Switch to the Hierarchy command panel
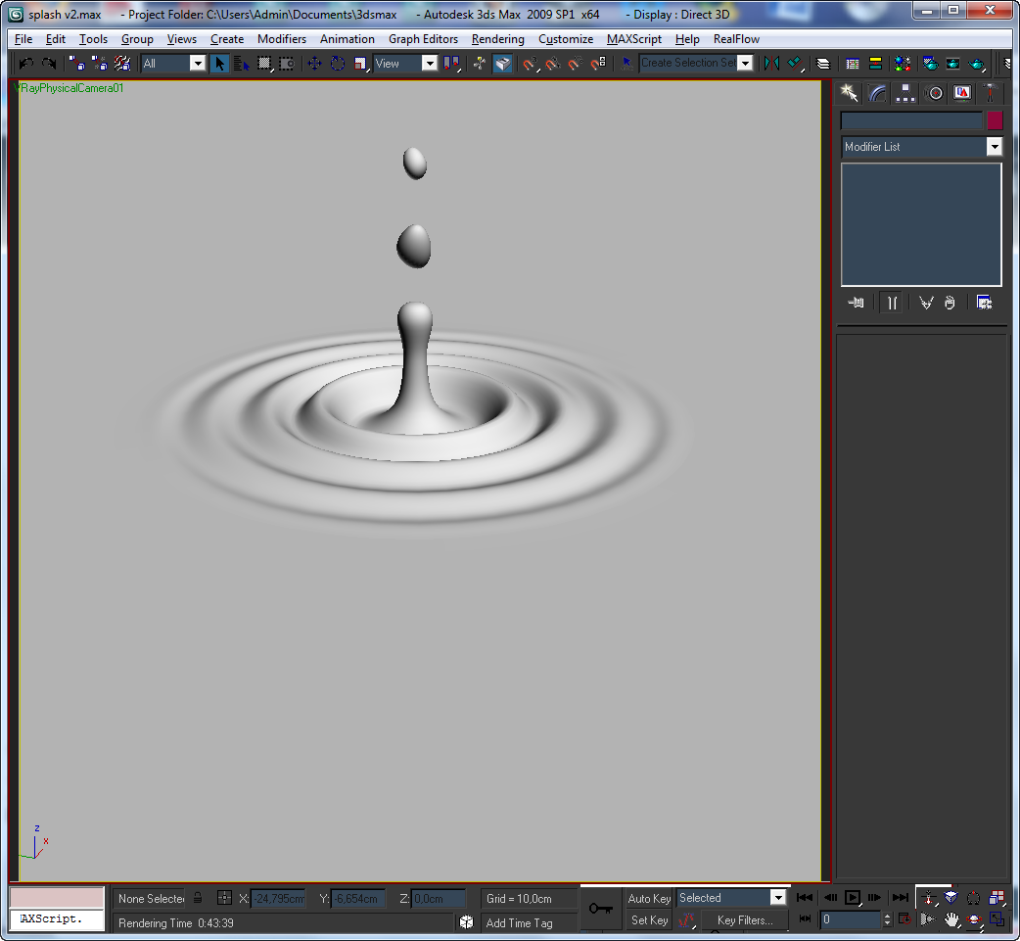The width and height of the screenshot is (1020, 941). coord(904,93)
